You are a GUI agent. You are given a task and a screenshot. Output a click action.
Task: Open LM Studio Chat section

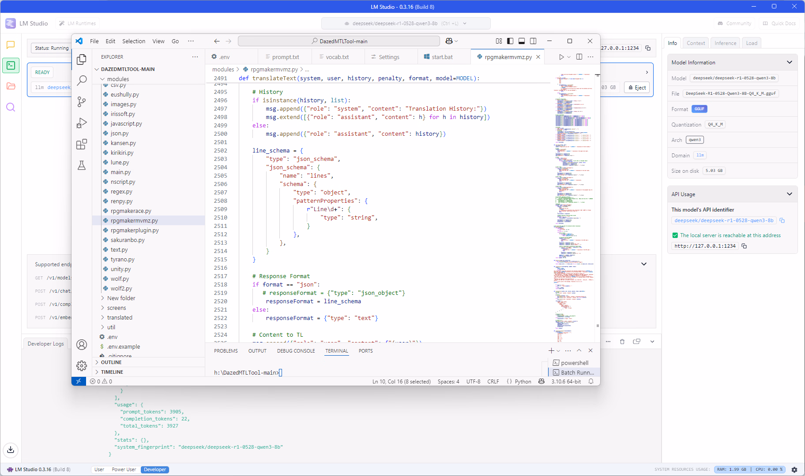tap(11, 45)
